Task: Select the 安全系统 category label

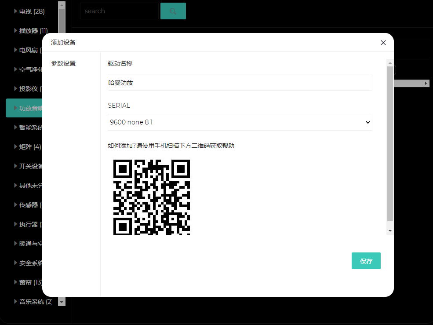Action: (31, 263)
